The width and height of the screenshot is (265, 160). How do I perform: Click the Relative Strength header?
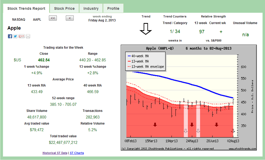pyautogui.click(x=213, y=16)
